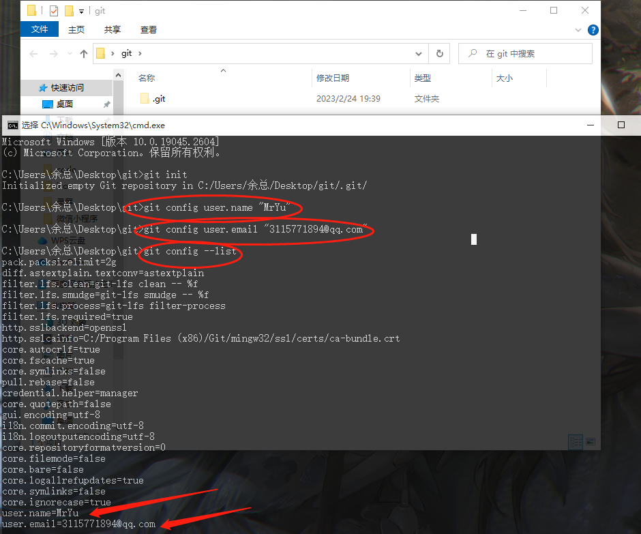Click the cmd.exe title bar icon
641x534 pixels.
pos(13,125)
